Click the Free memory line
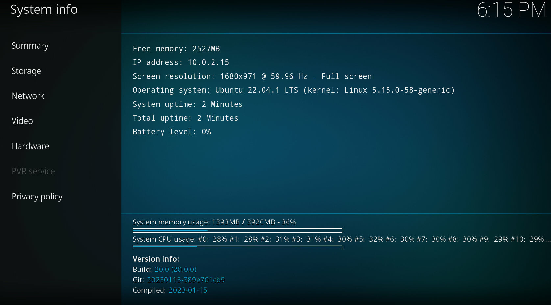Viewport: 551px width, 305px height. [x=176, y=49]
